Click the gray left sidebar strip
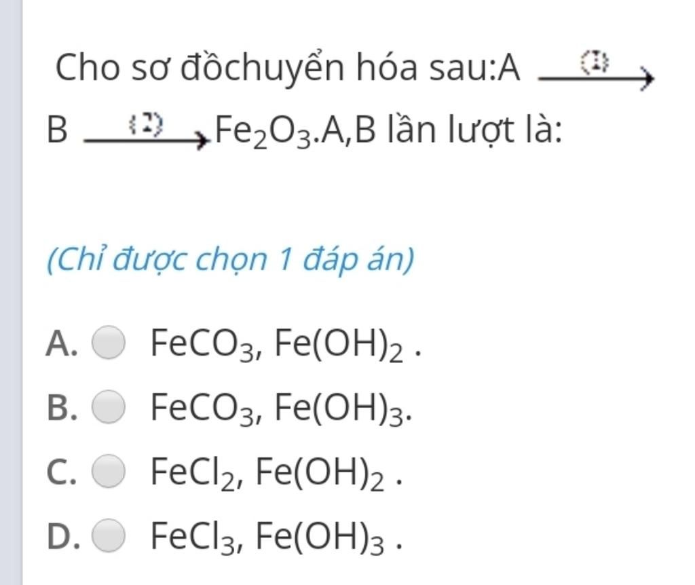The width and height of the screenshot is (695, 585). tap(11, 292)
